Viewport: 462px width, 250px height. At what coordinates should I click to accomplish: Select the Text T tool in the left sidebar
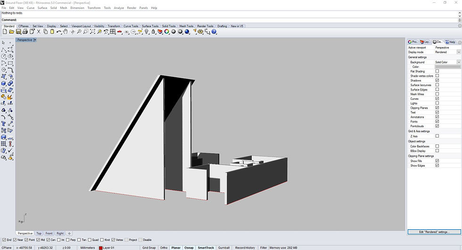[4, 123]
